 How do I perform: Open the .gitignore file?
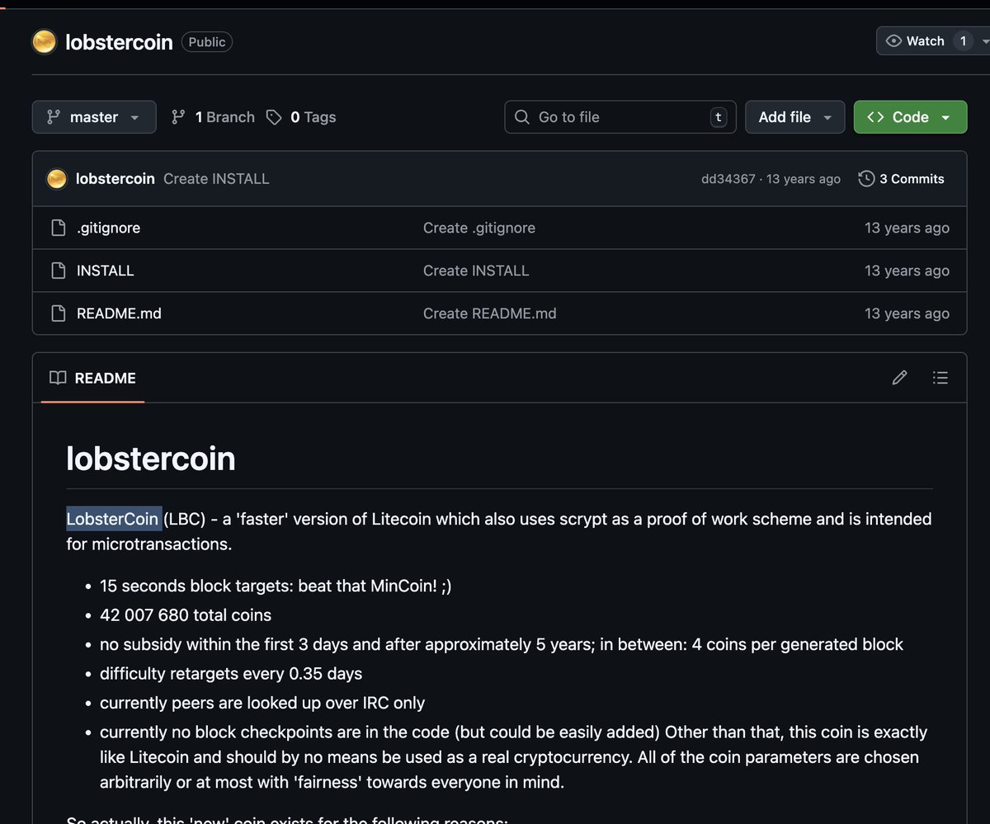coord(108,228)
